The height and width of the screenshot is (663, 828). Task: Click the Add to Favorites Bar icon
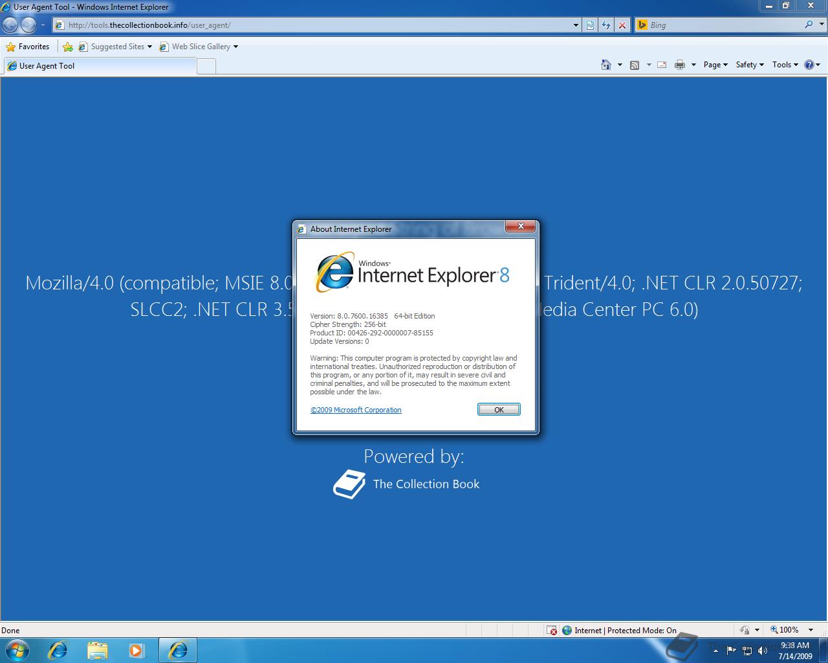67,47
